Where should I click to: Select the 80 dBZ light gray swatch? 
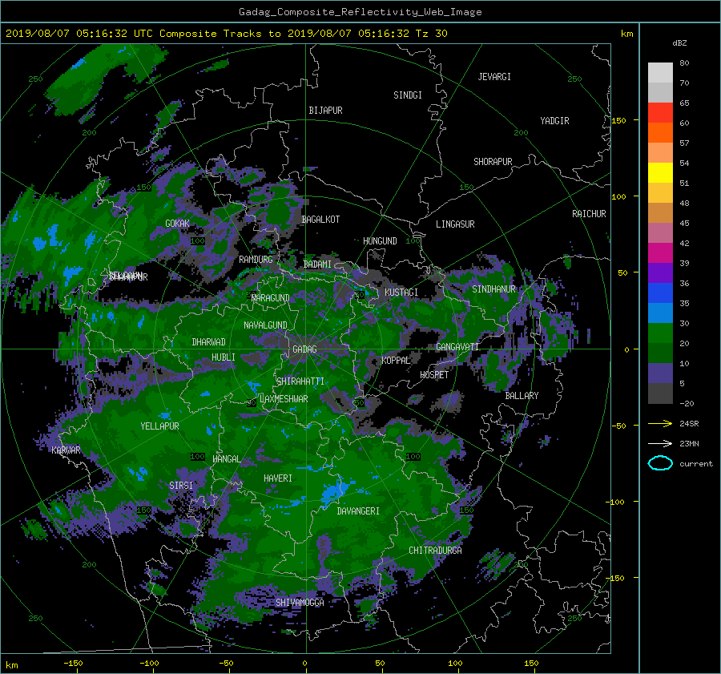pyautogui.click(x=660, y=72)
